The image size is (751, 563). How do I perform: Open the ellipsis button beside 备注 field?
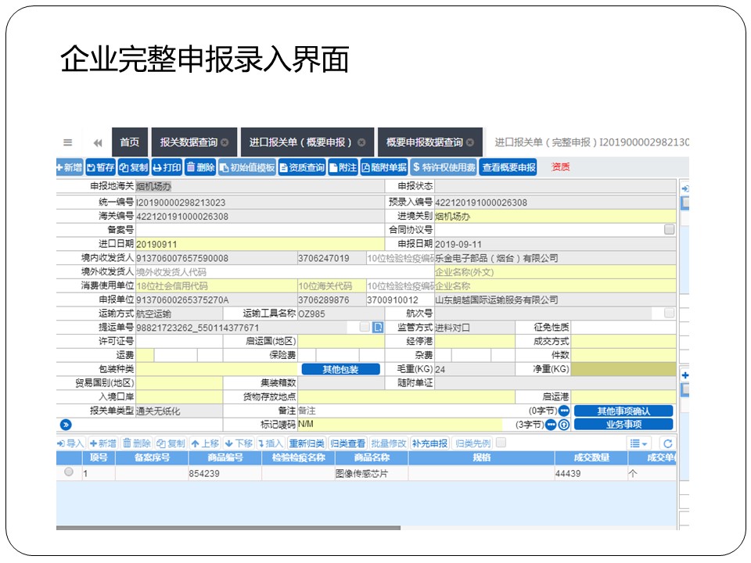[x=563, y=411]
